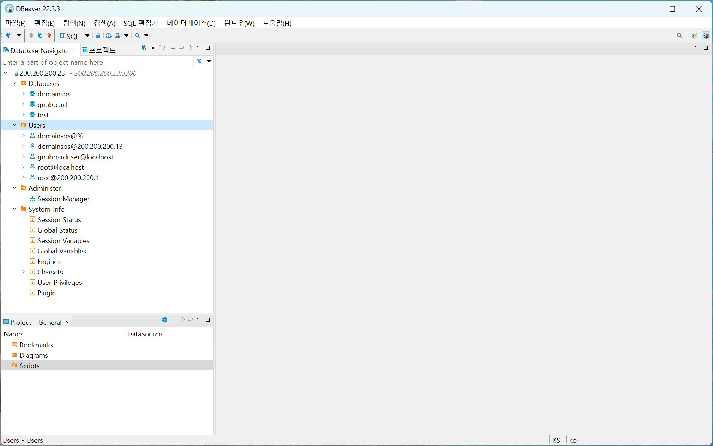
Task: Collapse the System Info folder
Action: [x=15, y=209]
